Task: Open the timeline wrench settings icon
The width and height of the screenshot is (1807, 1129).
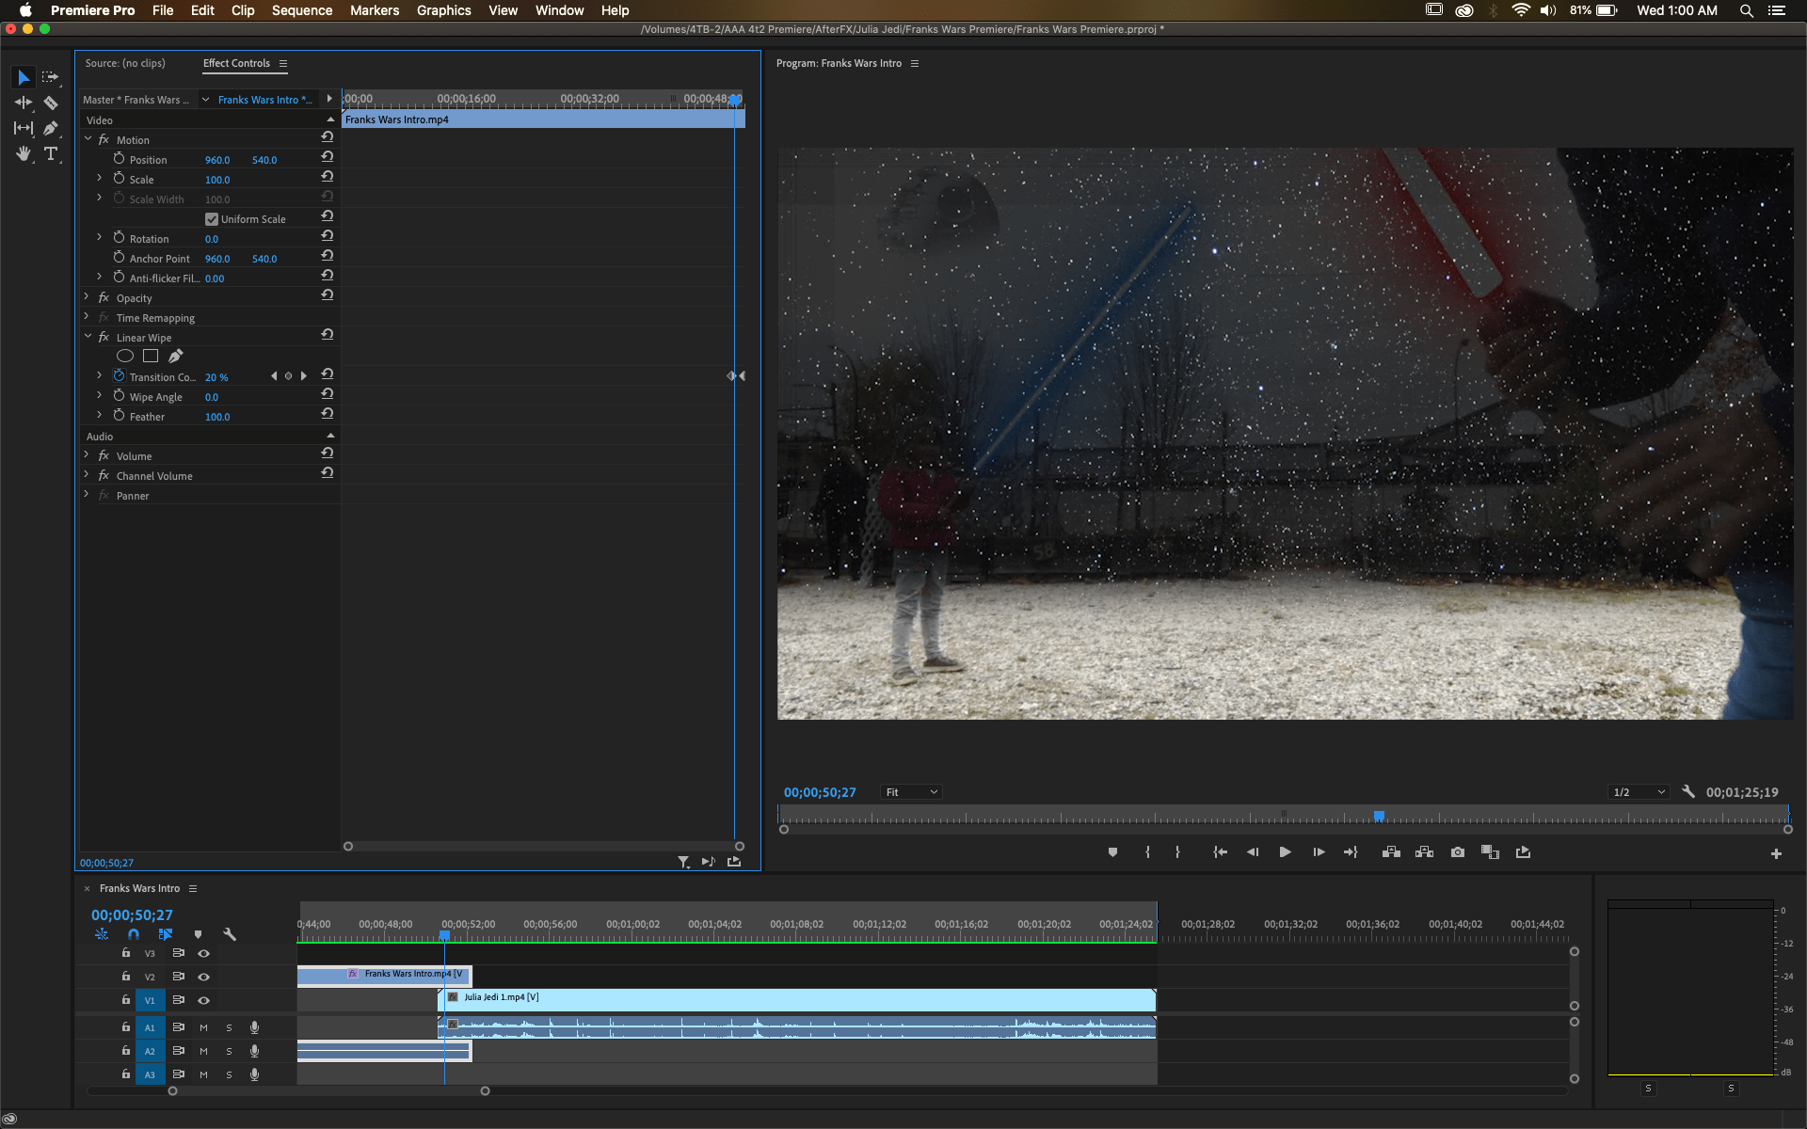Action: (230, 934)
